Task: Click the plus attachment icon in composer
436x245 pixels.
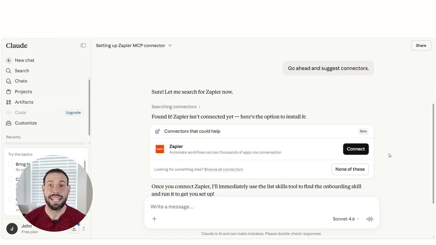Action: pyautogui.click(x=154, y=219)
